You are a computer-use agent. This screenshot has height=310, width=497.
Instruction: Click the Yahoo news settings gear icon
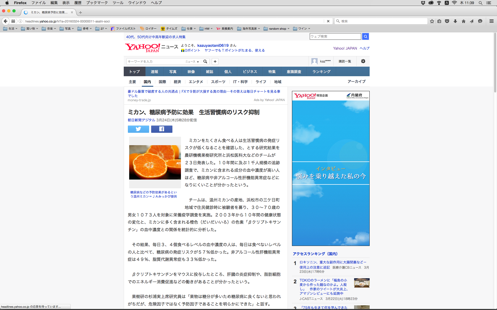pyautogui.click(x=363, y=61)
